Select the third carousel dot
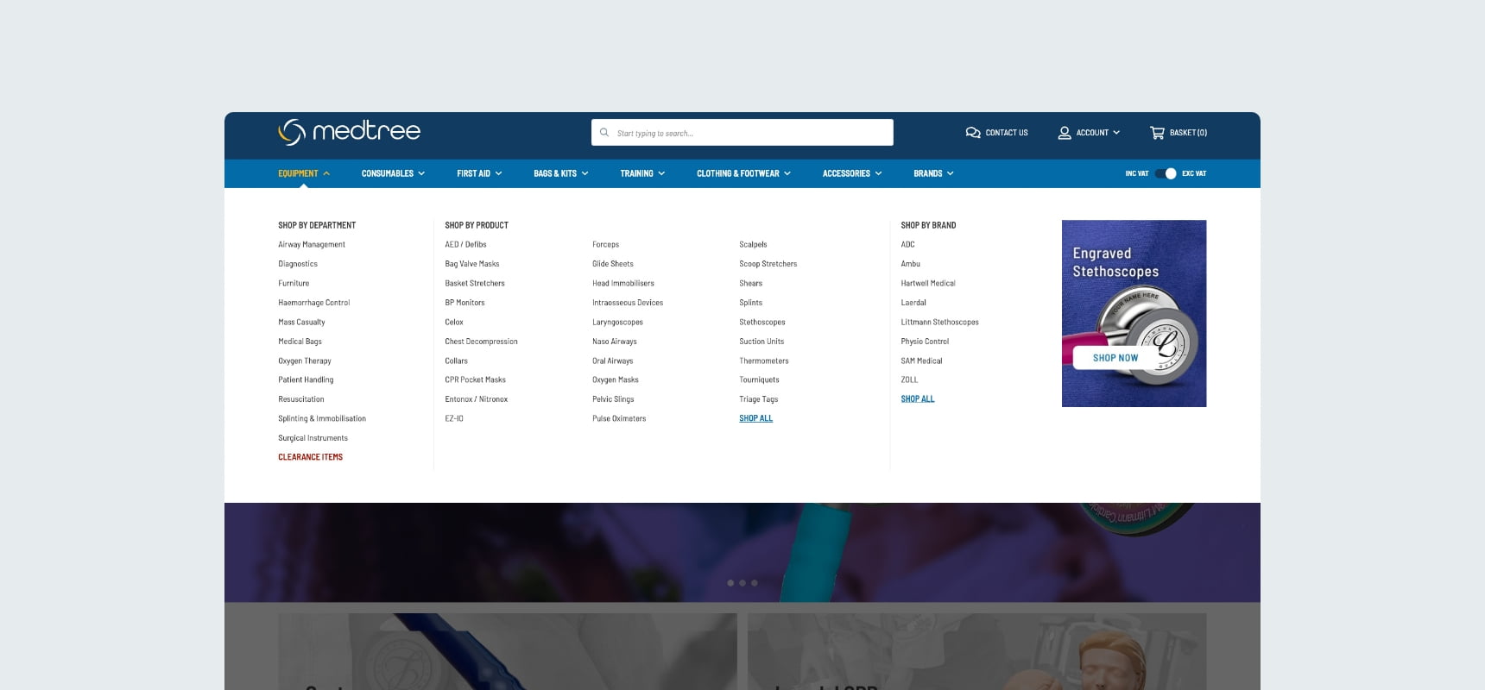The height and width of the screenshot is (690, 1485). point(755,583)
